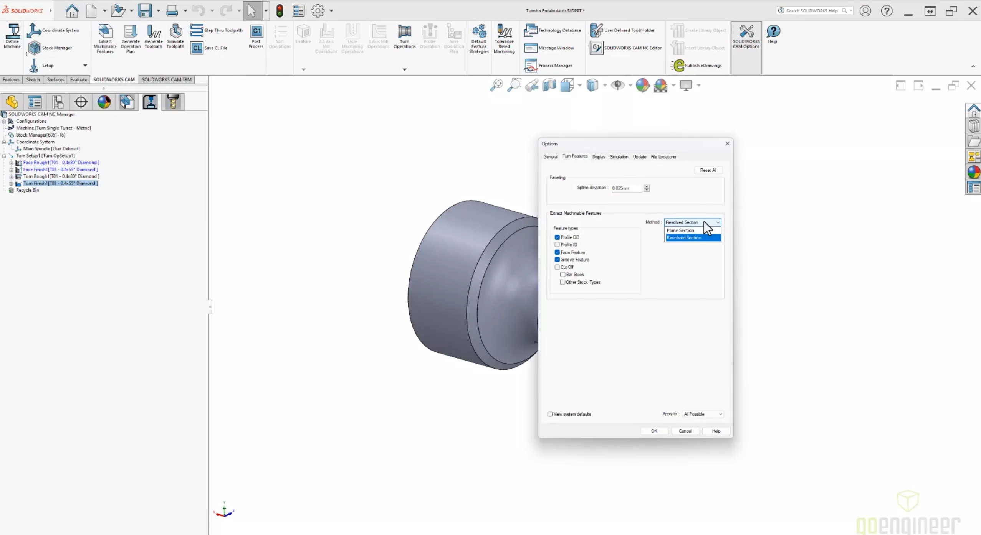This screenshot has height=535, width=981.
Task: Choose Plane Section from Method list
Action: point(680,230)
